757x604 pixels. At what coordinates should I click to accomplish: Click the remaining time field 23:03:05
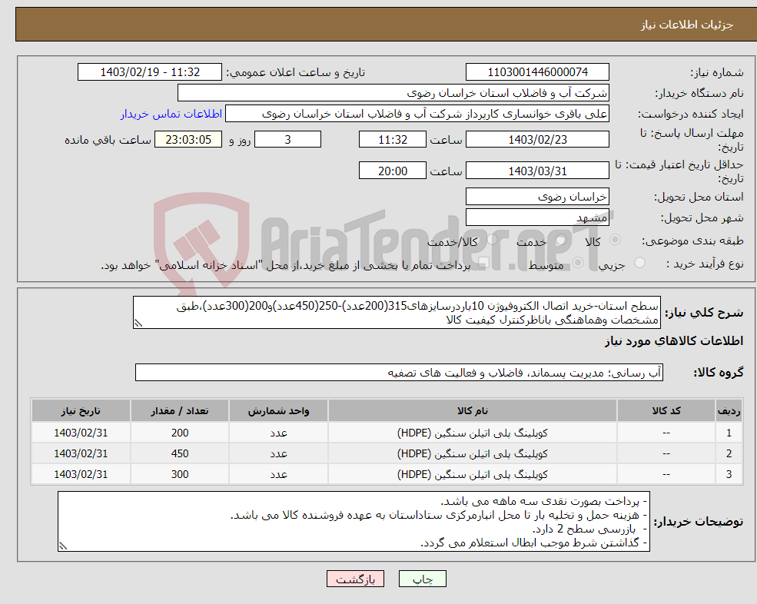[188, 140]
